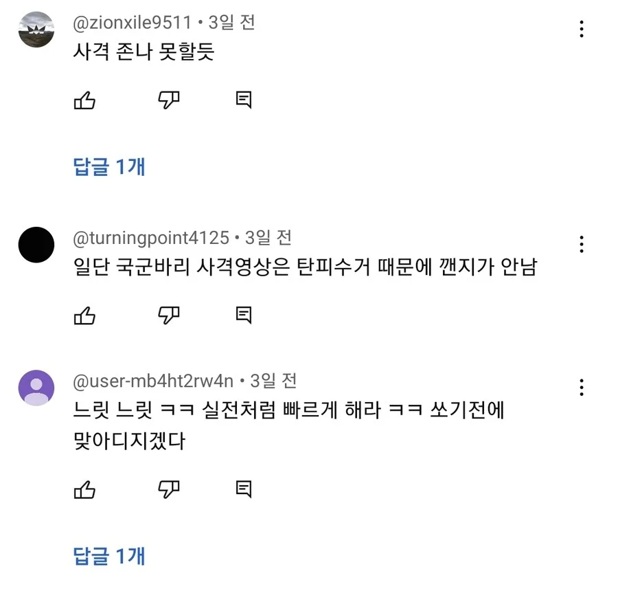Like the comment by @user-mb4ht2rw4n
Viewport: 618px width, 591px height.
pos(84,489)
